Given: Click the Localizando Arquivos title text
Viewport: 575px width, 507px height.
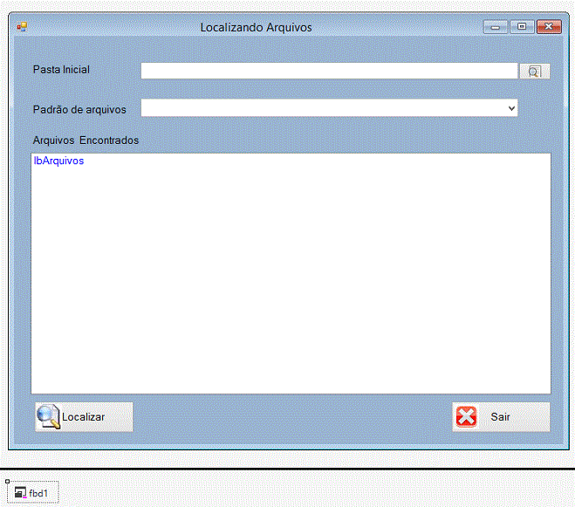Looking at the screenshot, I should tap(256, 28).
